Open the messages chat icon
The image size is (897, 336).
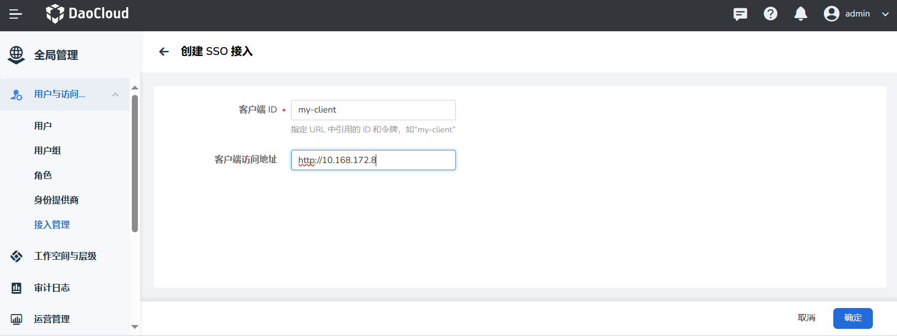coord(740,14)
